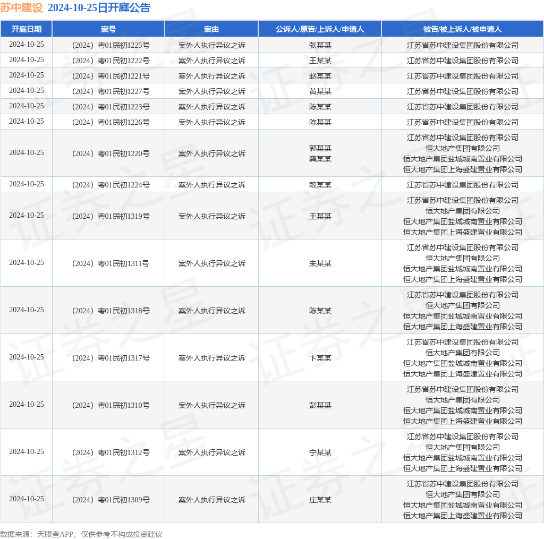Image resolution: width=544 pixels, height=539 pixels.
Task: Select 恒大地产集团有限公司 in the 彭某某 row
Action: (x=463, y=400)
